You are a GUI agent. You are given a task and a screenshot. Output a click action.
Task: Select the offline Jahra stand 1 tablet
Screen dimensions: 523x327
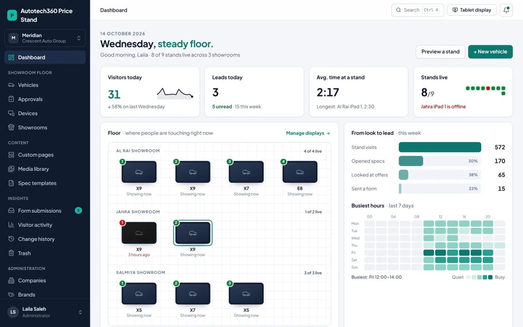click(x=139, y=233)
